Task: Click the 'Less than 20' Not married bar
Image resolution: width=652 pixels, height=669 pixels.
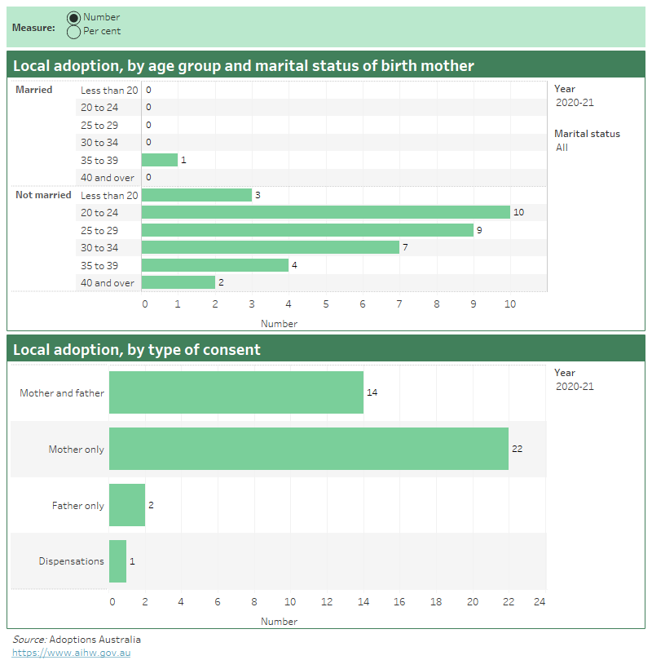Action: point(196,195)
